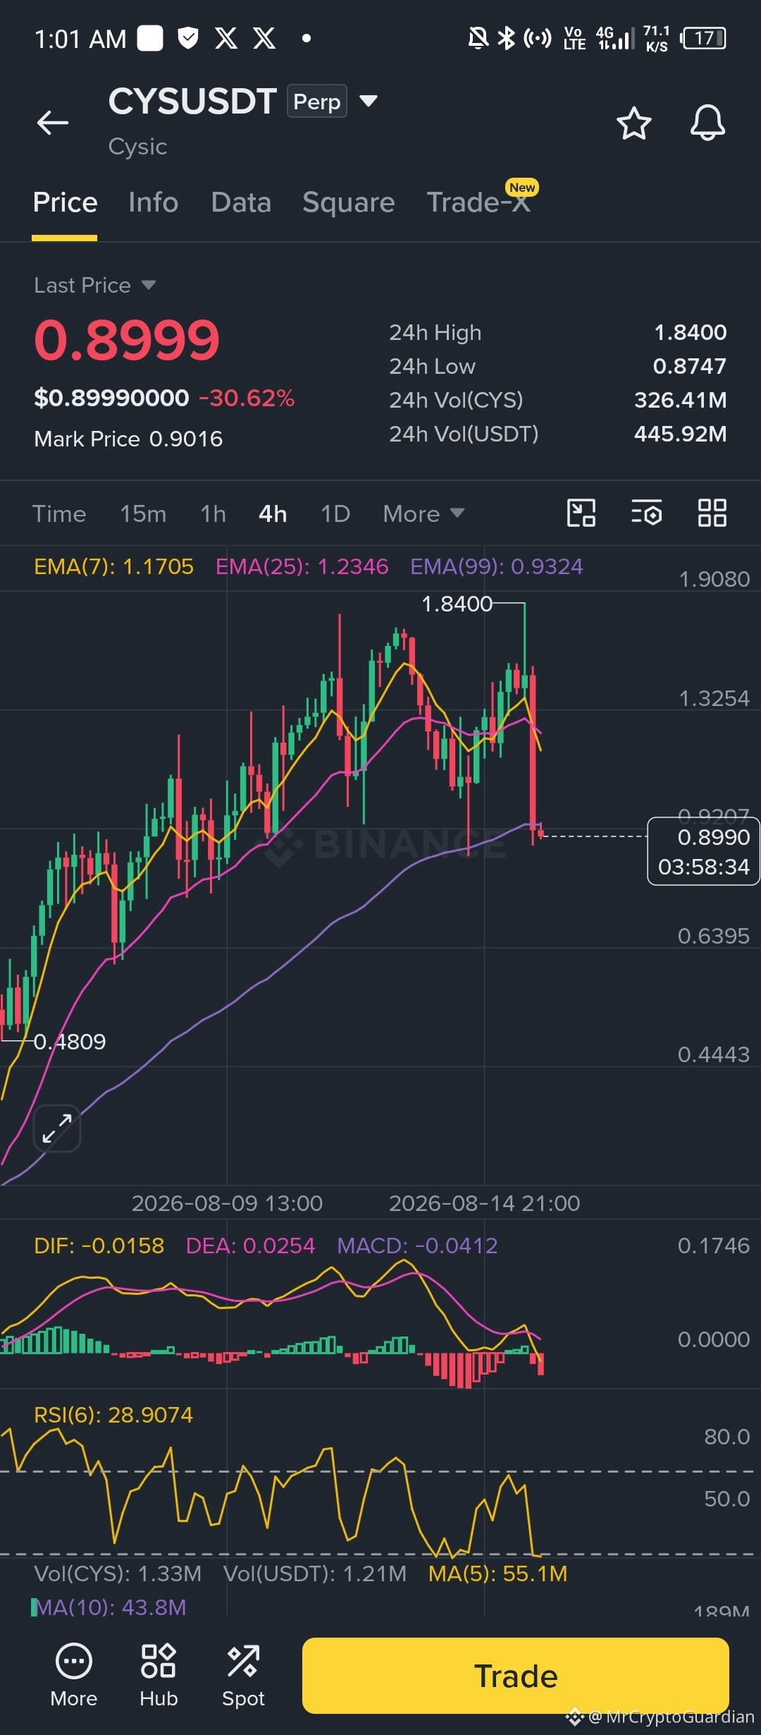Expand chart to fullscreen
This screenshot has width=761, height=1735.
(57, 1128)
